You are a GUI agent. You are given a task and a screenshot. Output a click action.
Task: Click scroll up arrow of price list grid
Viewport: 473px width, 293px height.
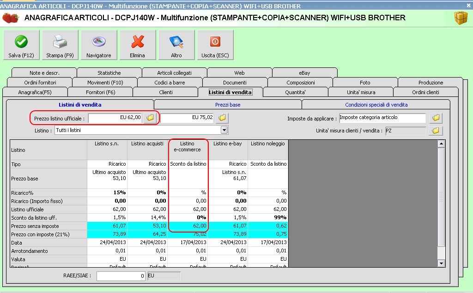pyautogui.click(x=441, y=144)
